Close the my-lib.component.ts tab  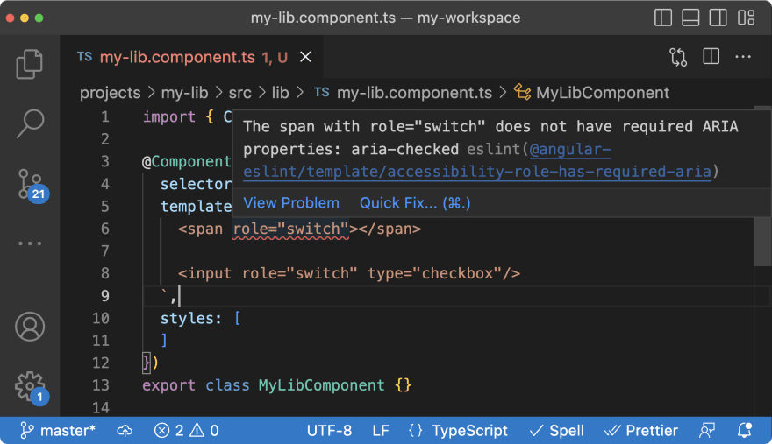tap(306, 57)
